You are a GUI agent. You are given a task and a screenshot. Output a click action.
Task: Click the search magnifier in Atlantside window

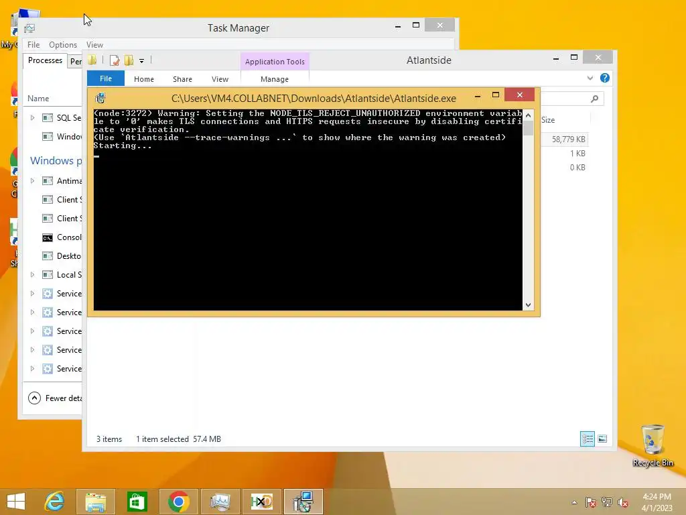coord(594,99)
